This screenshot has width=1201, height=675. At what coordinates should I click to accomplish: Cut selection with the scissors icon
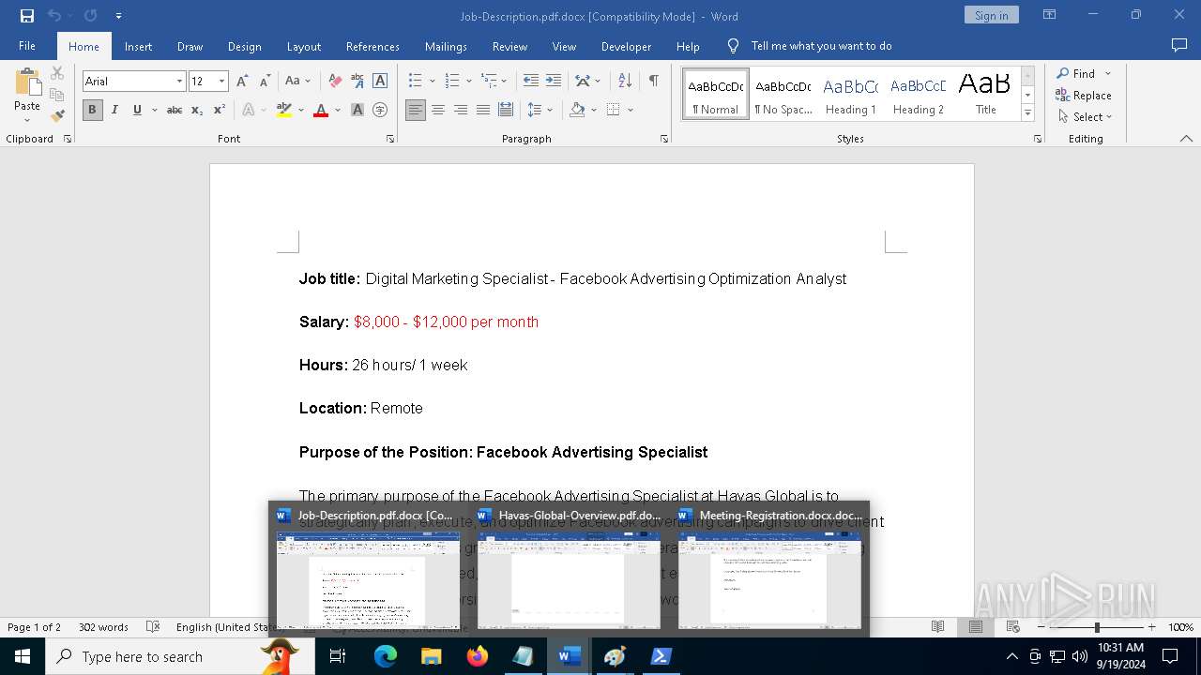[57, 74]
